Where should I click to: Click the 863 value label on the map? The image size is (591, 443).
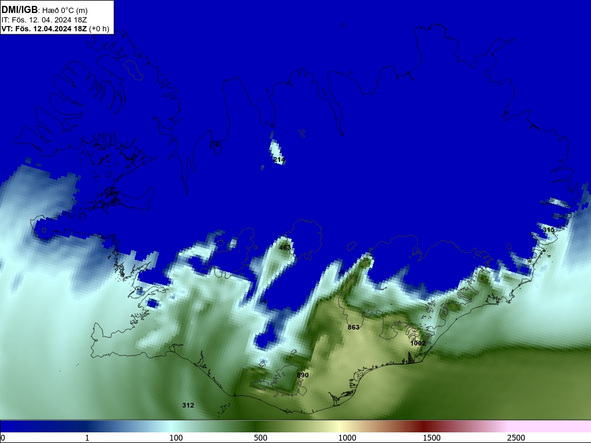(x=353, y=327)
